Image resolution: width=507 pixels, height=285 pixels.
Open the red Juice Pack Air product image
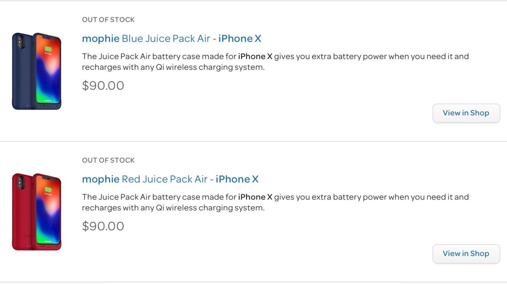point(36,212)
